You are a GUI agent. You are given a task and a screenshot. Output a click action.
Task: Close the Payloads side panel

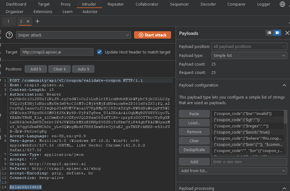[287, 33]
